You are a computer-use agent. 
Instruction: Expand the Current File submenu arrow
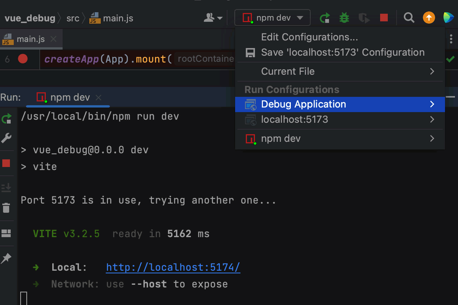[x=432, y=71]
